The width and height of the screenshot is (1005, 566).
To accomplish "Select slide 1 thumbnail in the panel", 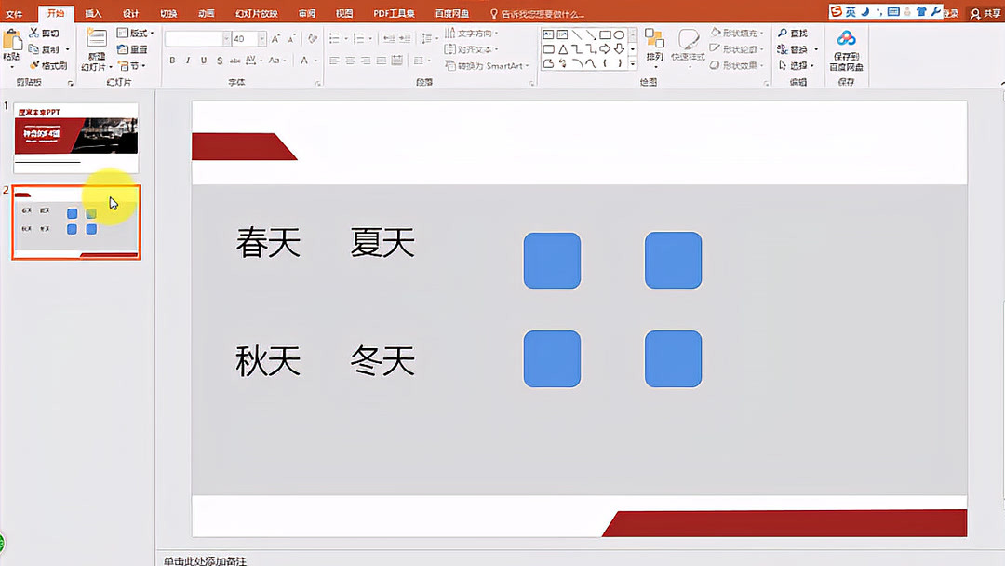I will (x=74, y=140).
